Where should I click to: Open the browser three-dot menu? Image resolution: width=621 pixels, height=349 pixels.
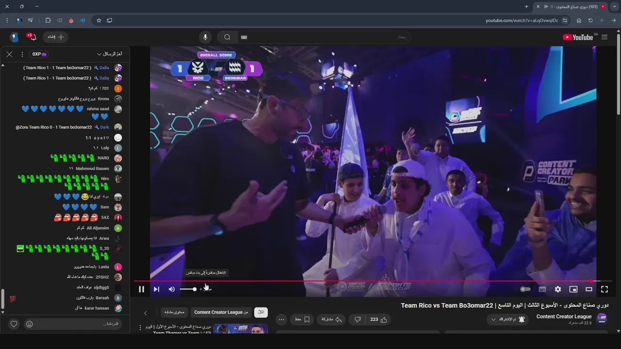pos(7,20)
